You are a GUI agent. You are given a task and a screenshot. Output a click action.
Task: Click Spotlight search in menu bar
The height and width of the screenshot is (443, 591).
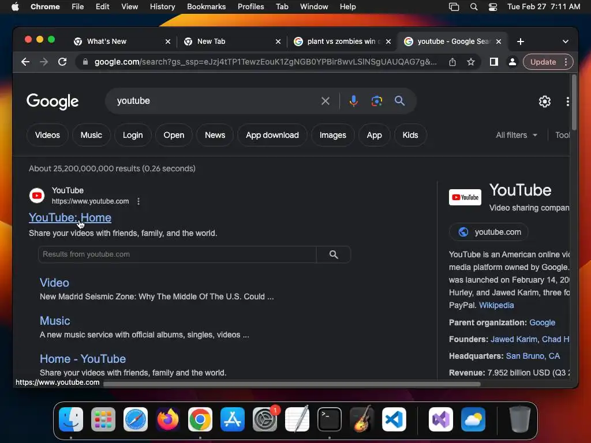click(x=474, y=7)
